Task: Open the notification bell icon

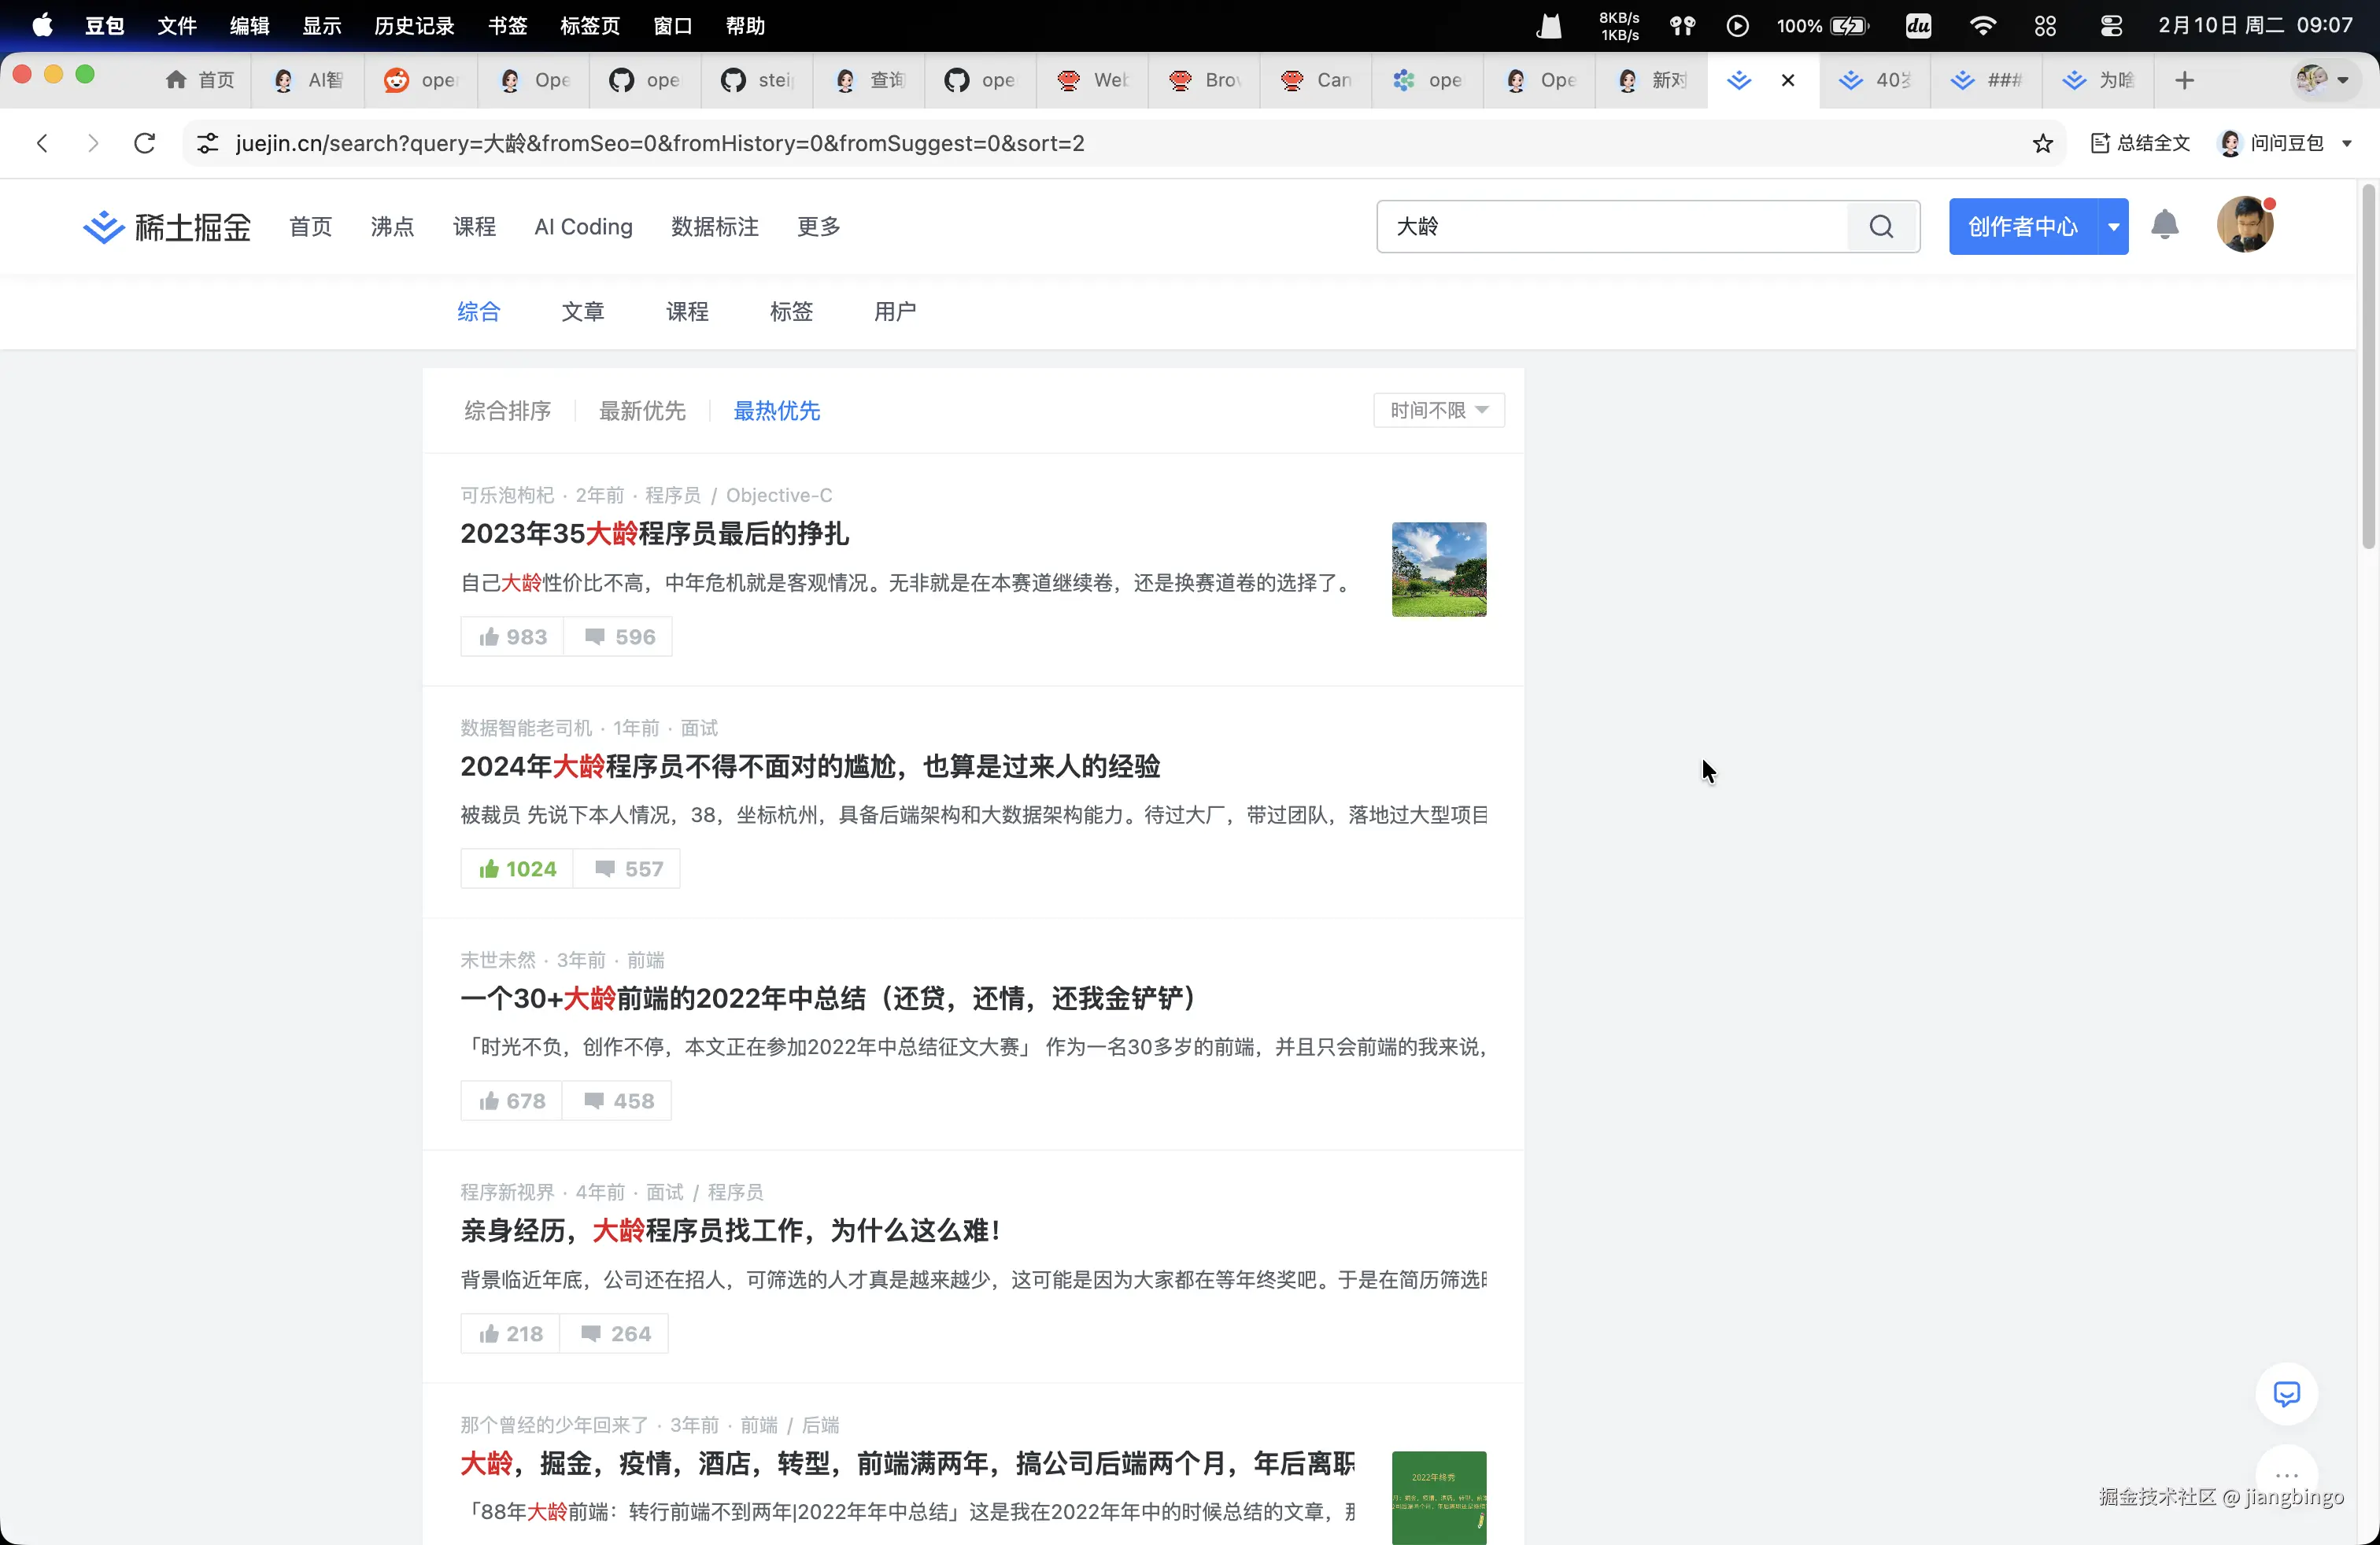Action: pos(2165,226)
